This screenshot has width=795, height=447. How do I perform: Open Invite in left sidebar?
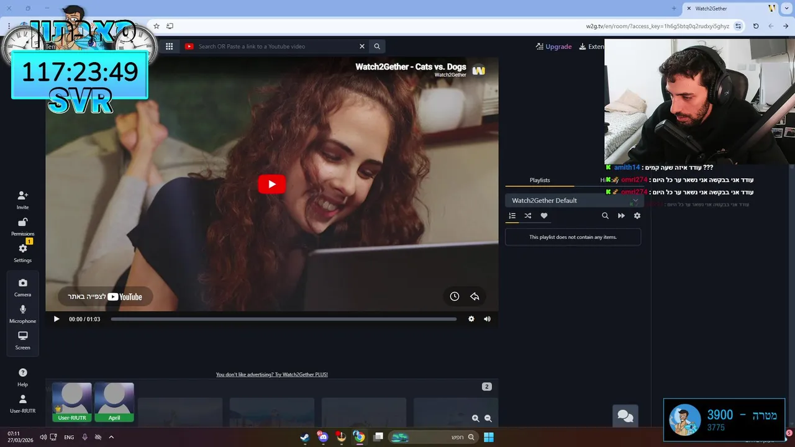pyautogui.click(x=23, y=200)
